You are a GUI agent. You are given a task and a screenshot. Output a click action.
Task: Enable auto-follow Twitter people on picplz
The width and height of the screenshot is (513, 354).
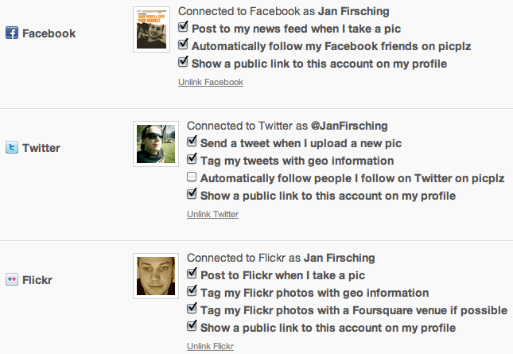192,177
